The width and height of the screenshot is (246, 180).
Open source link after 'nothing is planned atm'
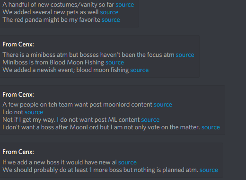[209, 170]
